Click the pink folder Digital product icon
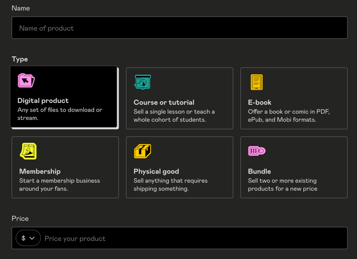 click(26, 81)
